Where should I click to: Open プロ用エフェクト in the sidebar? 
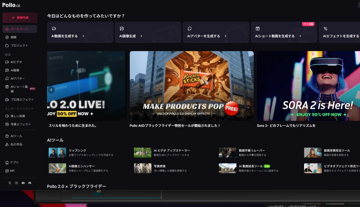20,100
